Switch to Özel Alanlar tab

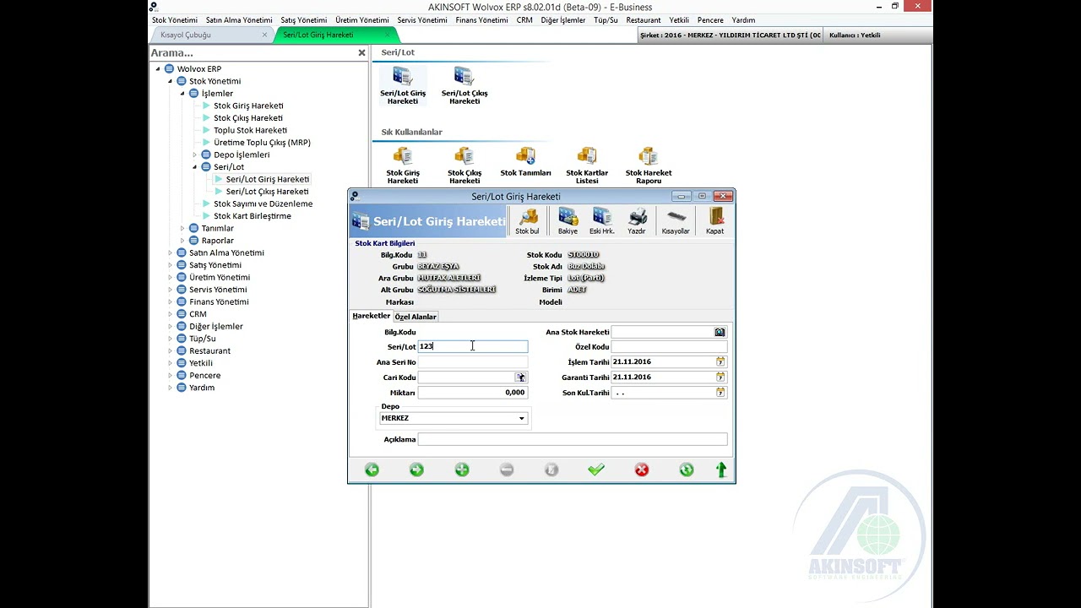pyautogui.click(x=416, y=317)
